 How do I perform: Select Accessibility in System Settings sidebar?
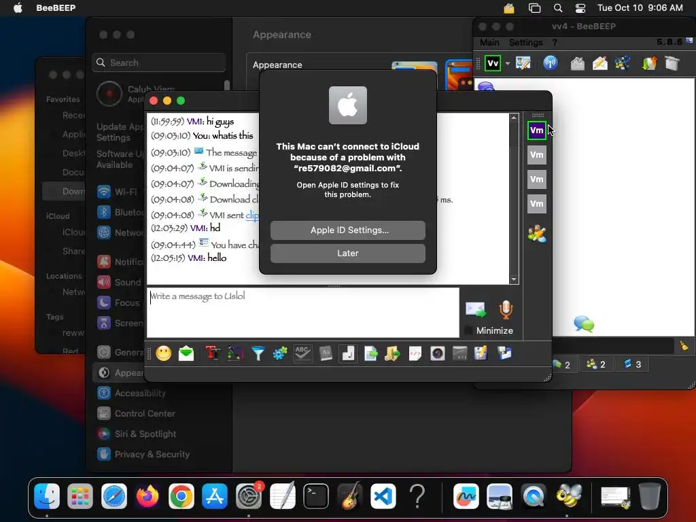pyautogui.click(x=131, y=393)
